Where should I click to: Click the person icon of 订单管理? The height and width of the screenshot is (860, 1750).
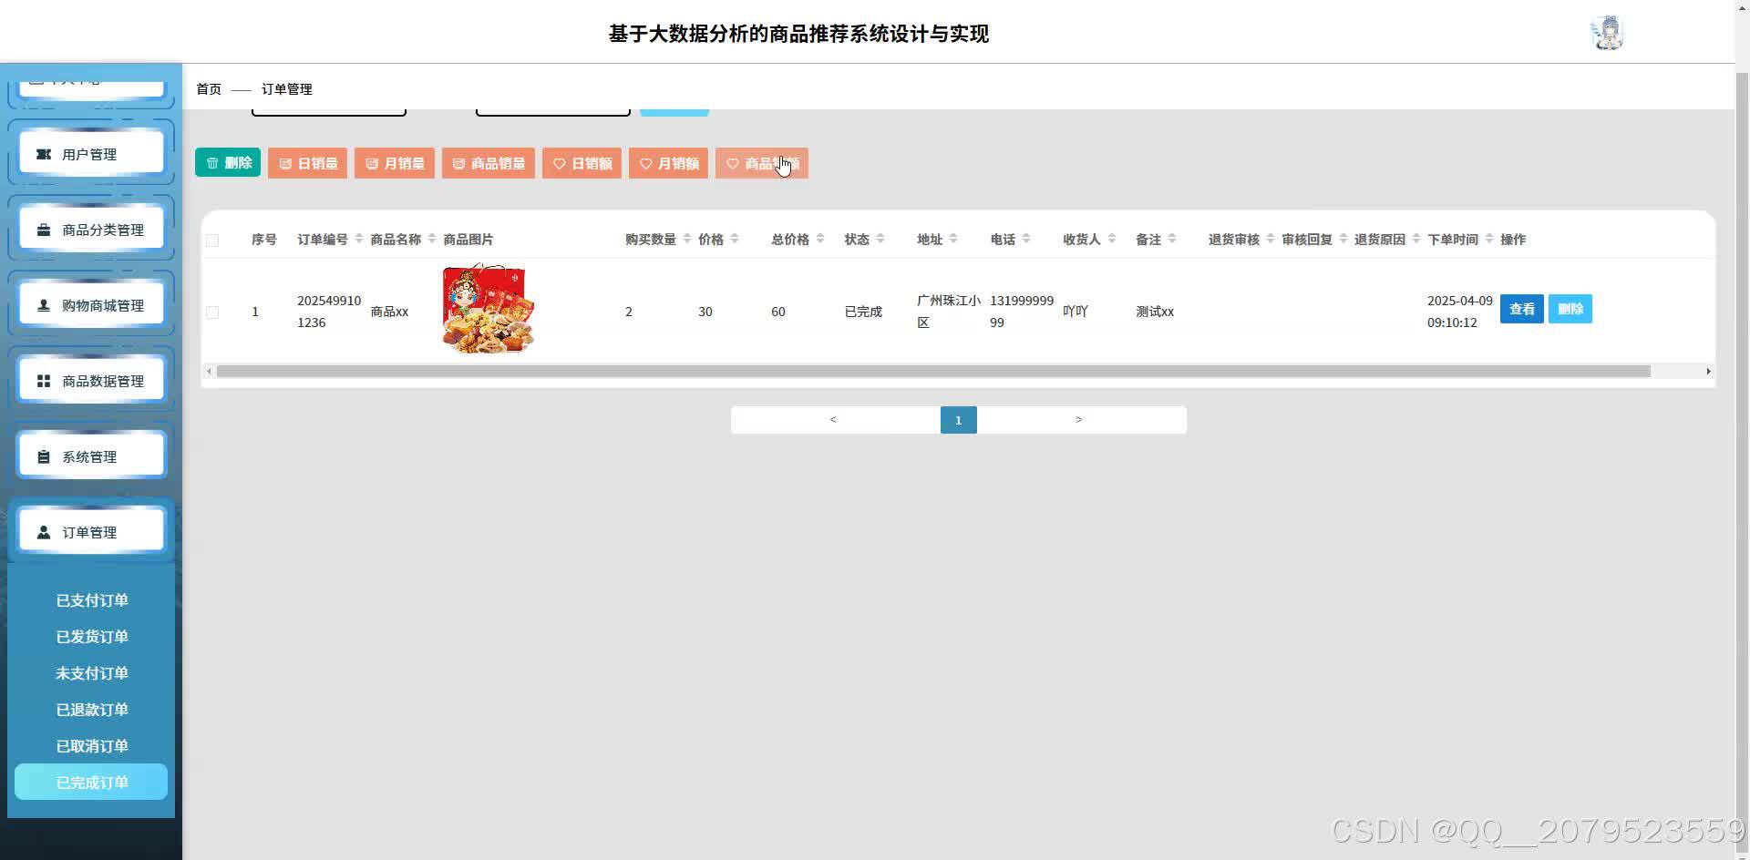(x=44, y=532)
